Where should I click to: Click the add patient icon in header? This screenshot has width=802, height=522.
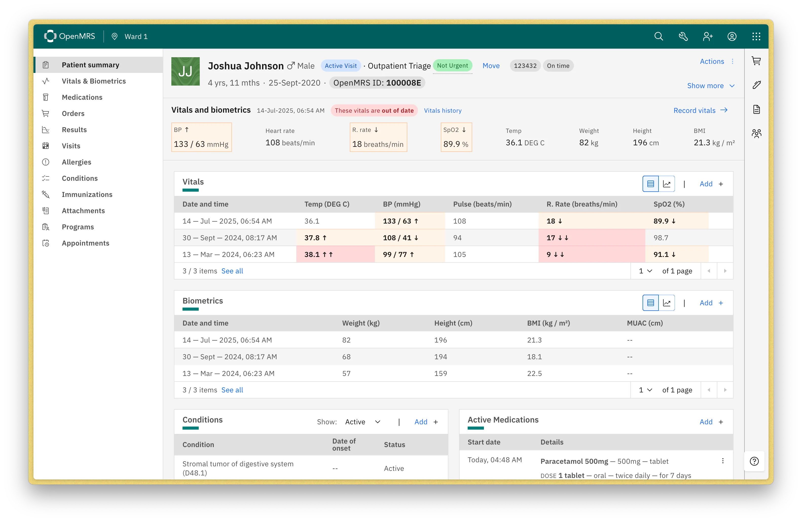coord(708,36)
